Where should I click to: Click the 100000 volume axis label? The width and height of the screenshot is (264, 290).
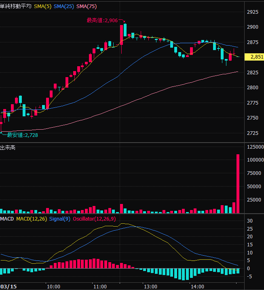coord(255,160)
